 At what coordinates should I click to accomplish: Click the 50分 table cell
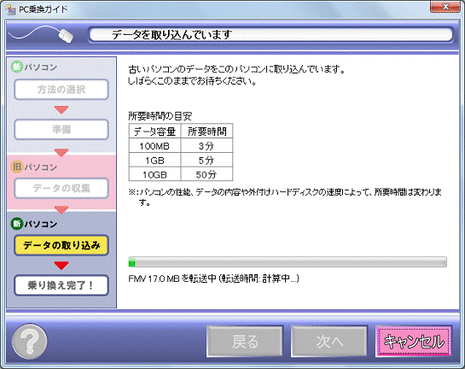[207, 174]
